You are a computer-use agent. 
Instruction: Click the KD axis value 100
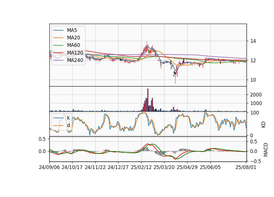point(255,113)
